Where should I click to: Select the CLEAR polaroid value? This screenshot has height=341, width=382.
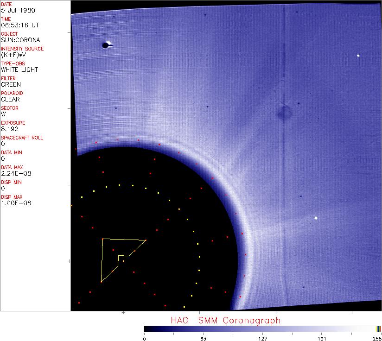click(x=11, y=99)
